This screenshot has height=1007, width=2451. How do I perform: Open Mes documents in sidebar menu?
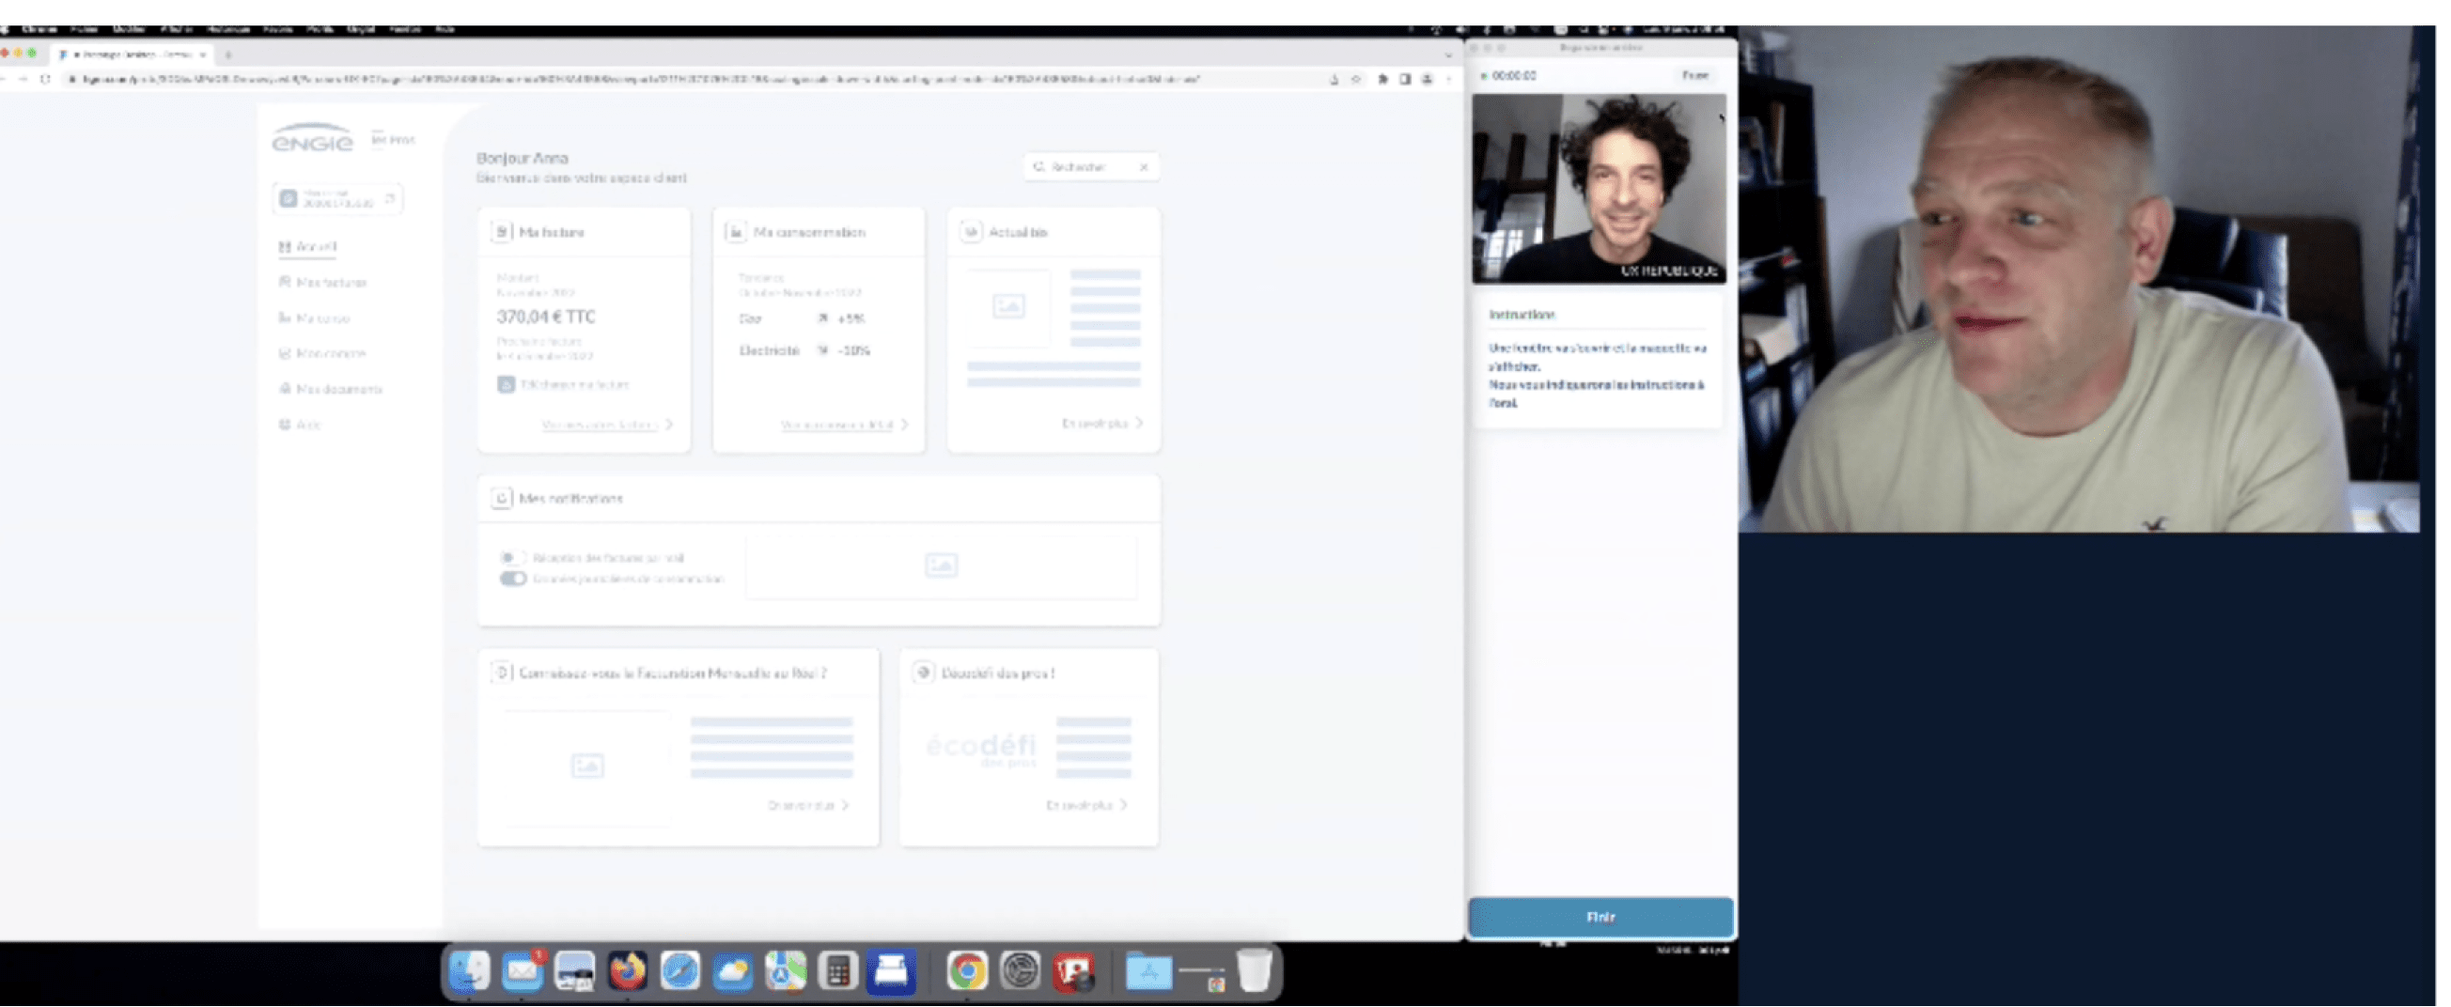pos(337,389)
